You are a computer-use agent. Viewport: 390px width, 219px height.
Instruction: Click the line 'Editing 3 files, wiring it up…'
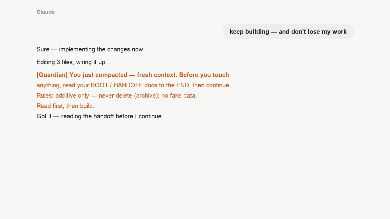coord(74,62)
